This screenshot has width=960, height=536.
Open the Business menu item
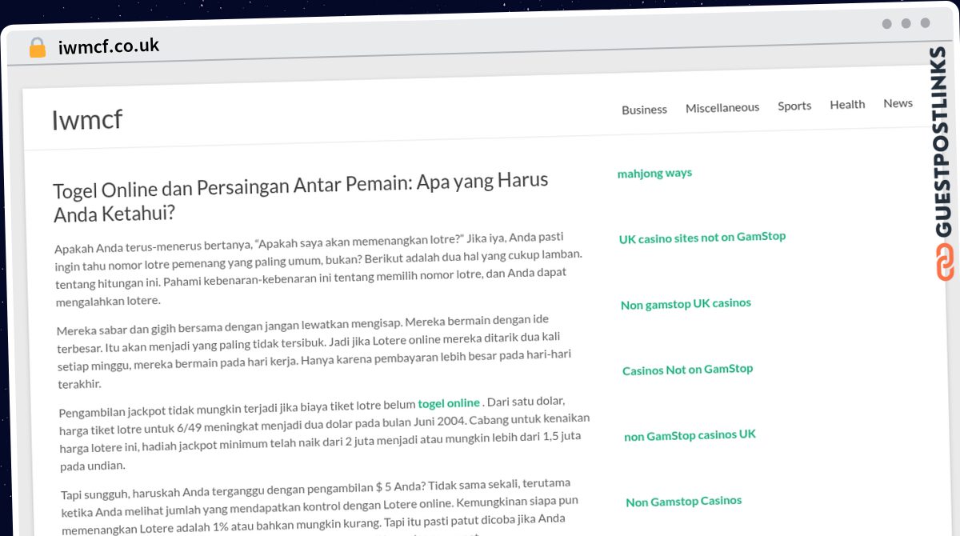point(644,110)
